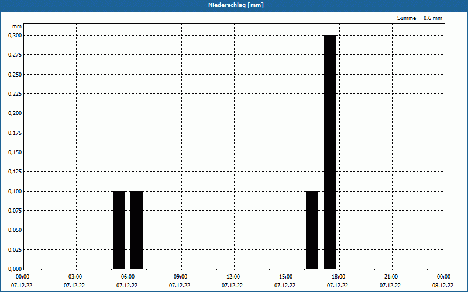Click the chart title "Niederschlag [mm]"
Image resolution: width=468 pixels, height=292 pixels.
[x=236, y=5]
